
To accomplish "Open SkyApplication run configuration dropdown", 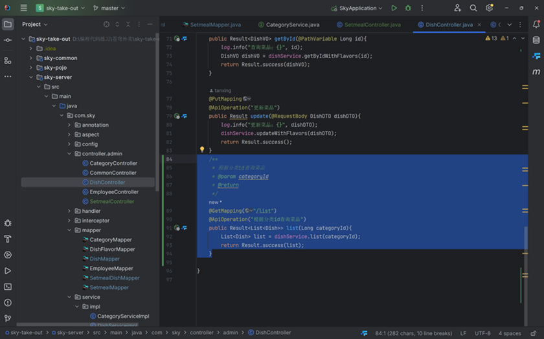I will [357, 8].
